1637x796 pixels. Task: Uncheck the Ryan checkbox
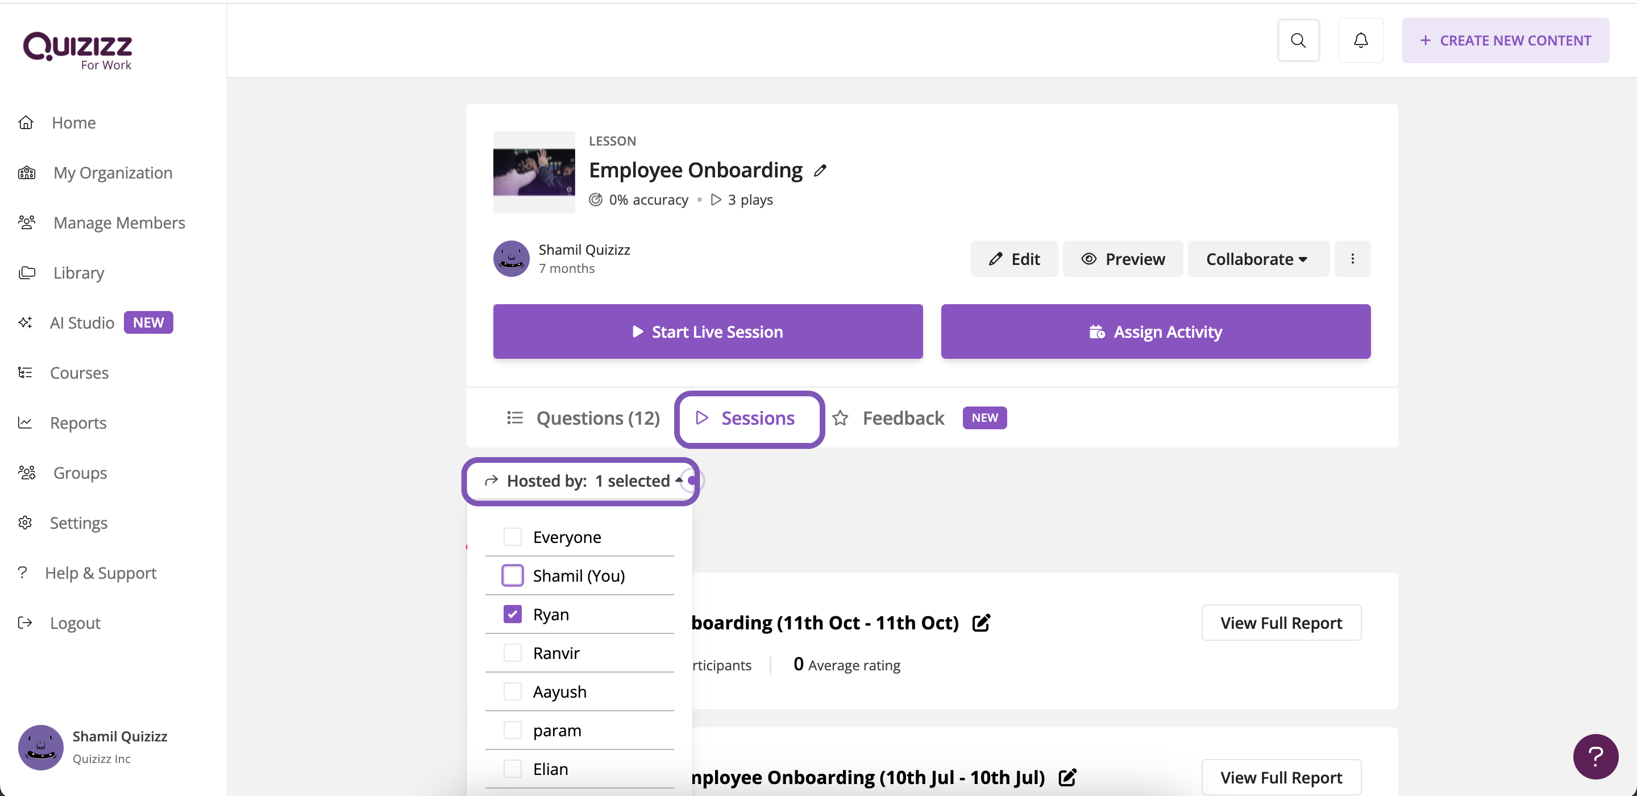[512, 614]
